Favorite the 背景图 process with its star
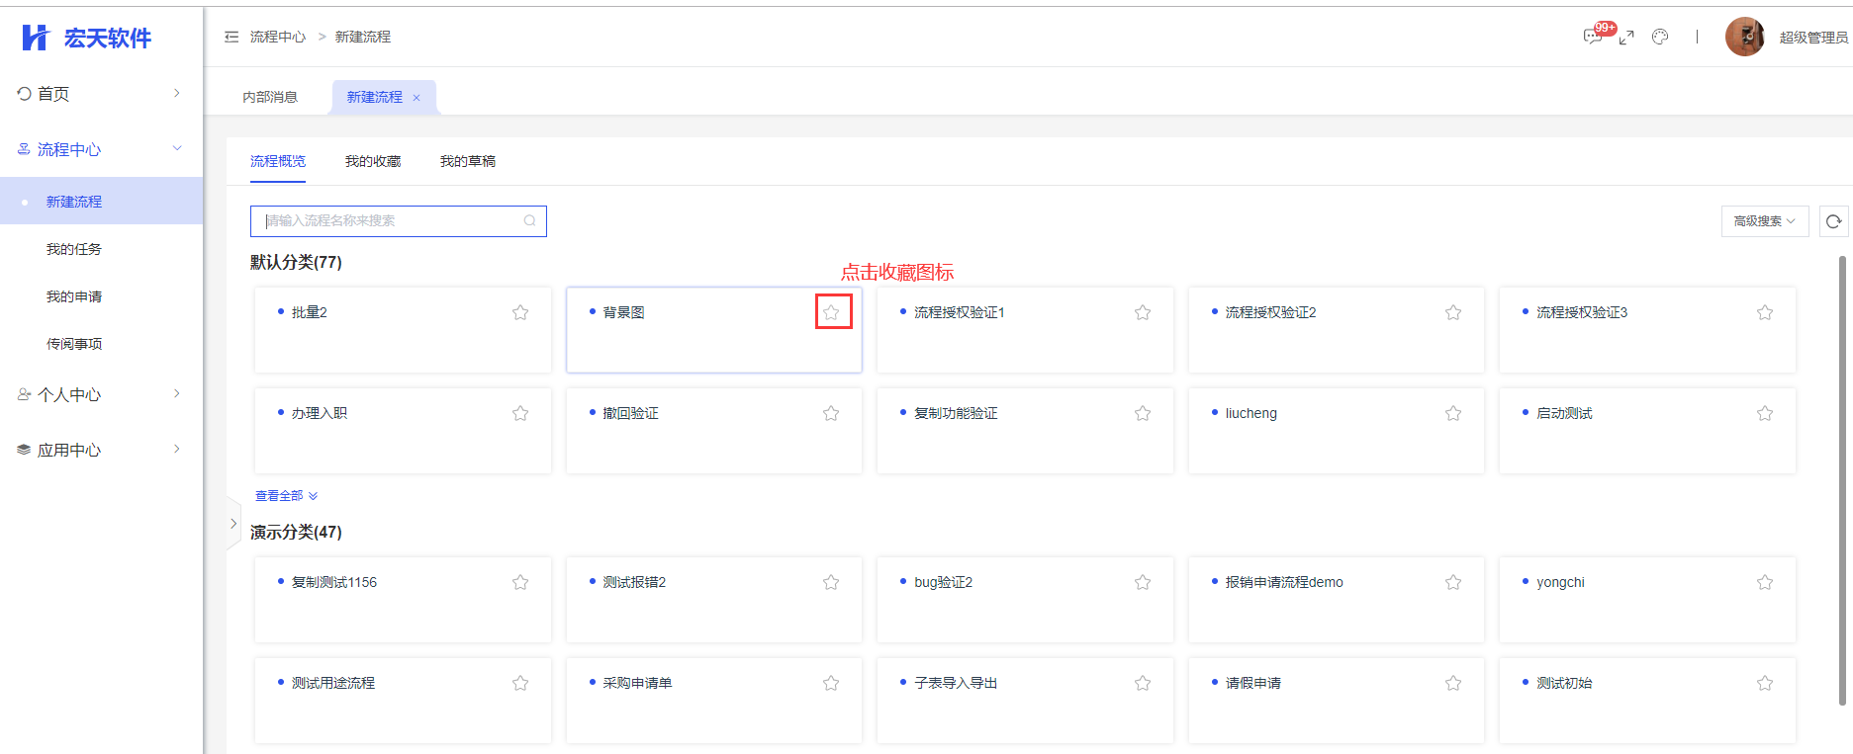Viewport: 1853px width, 754px height. [x=831, y=312]
